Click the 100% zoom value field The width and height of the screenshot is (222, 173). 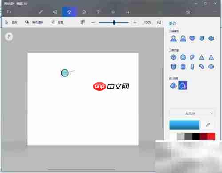coord(148,23)
